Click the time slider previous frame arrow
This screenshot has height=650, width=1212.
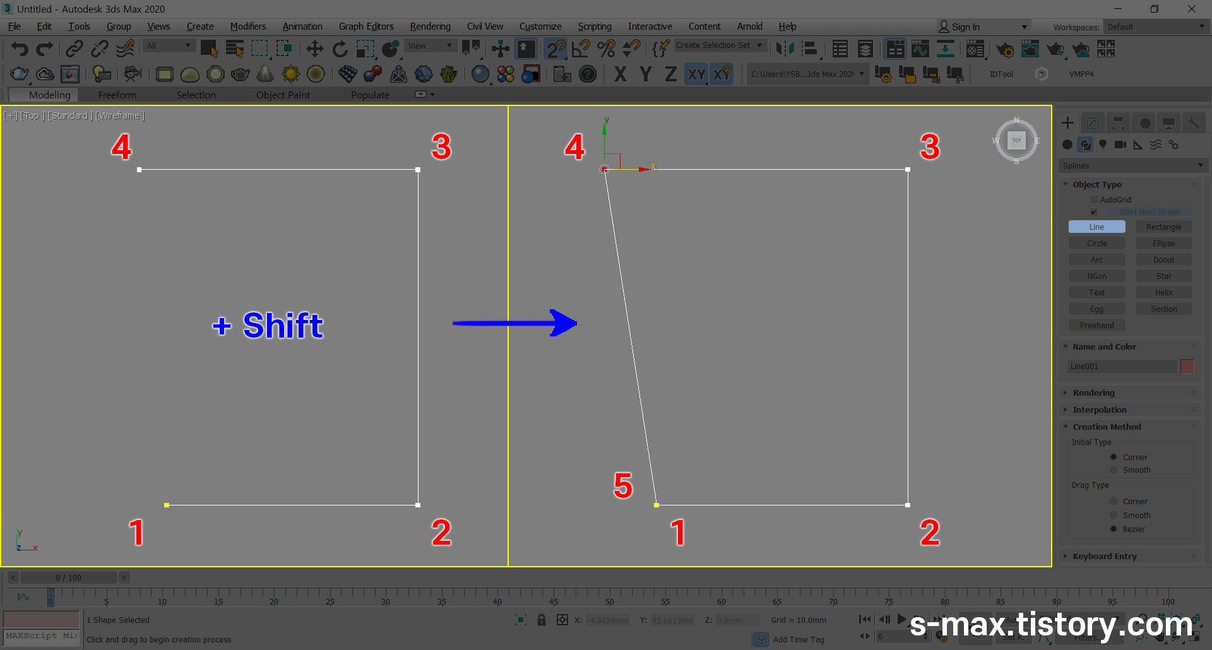pyautogui.click(x=13, y=577)
